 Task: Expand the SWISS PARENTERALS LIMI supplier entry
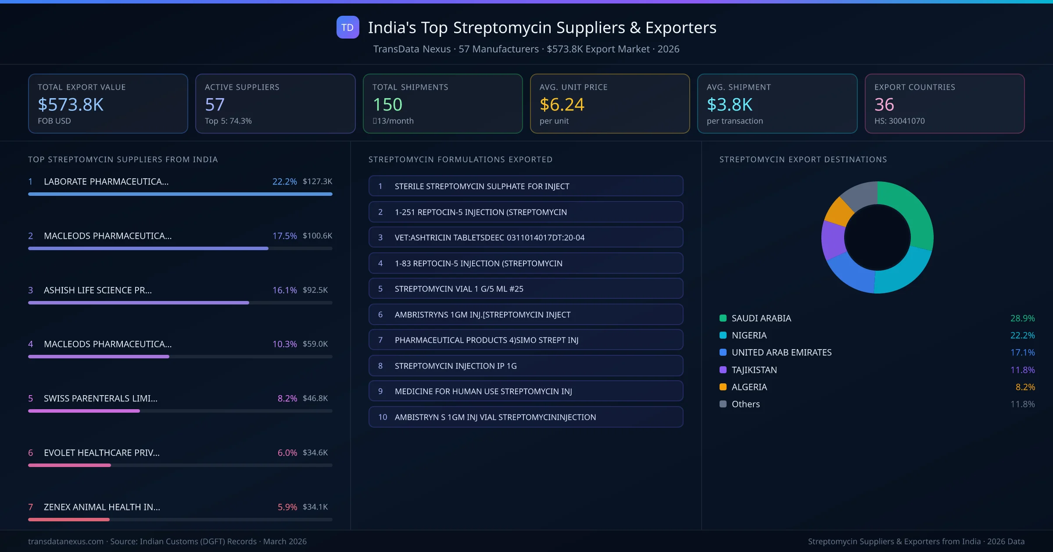[100, 399]
